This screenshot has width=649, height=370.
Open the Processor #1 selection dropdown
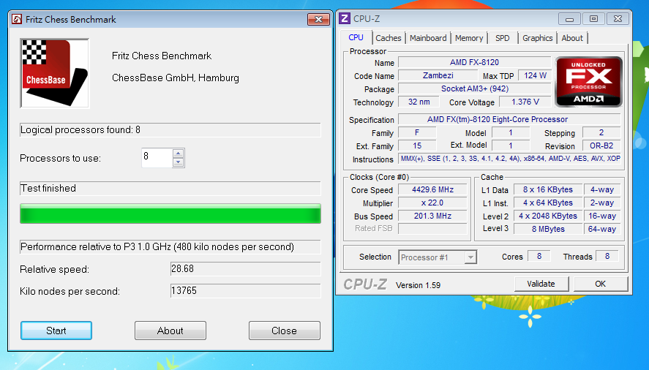pos(438,257)
